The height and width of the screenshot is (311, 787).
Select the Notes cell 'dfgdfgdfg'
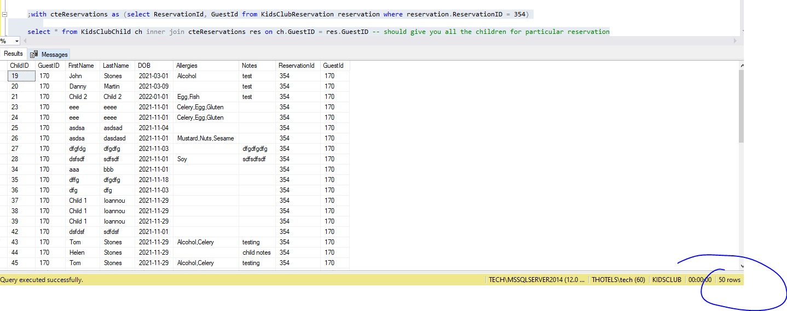pos(257,149)
